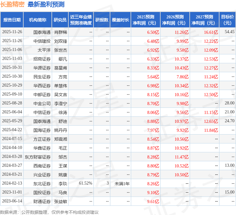This screenshot has width=236, height=215.
Task: Click the 研报数 column header
Action: click(x=102, y=20)
